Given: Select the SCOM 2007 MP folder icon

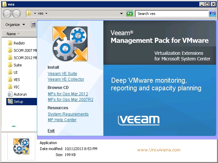Looking at the screenshot, I should [10, 50].
